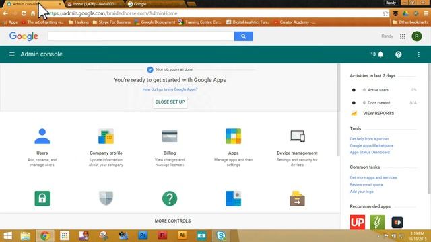Click the blue grid icon below Apps

tap(234, 198)
